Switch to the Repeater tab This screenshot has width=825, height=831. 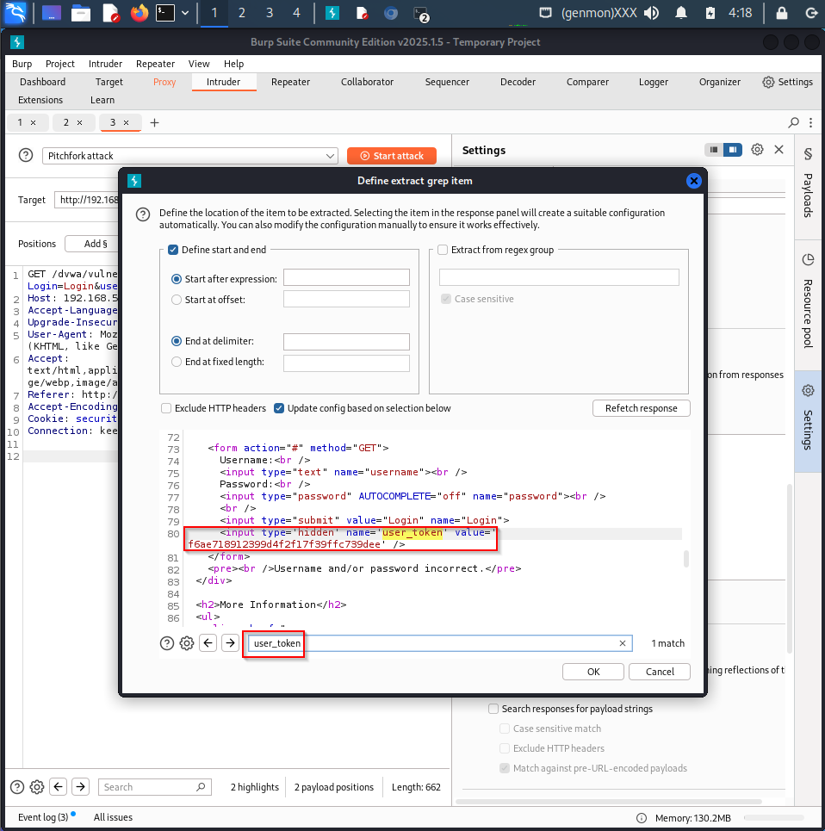290,82
